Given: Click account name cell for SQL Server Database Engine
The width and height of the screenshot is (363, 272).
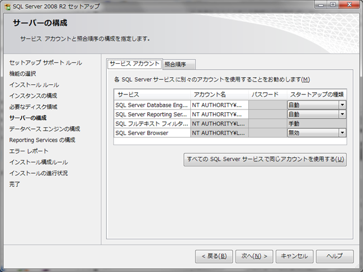Looking at the screenshot, I should (219, 105).
